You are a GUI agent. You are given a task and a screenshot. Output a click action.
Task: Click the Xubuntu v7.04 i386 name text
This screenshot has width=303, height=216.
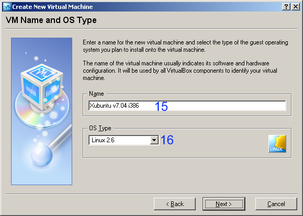pyautogui.click(x=114, y=106)
